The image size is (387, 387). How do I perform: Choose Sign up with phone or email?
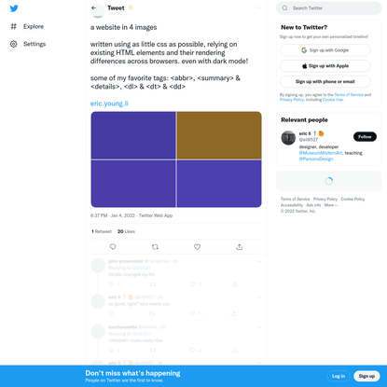coord(325,81)
